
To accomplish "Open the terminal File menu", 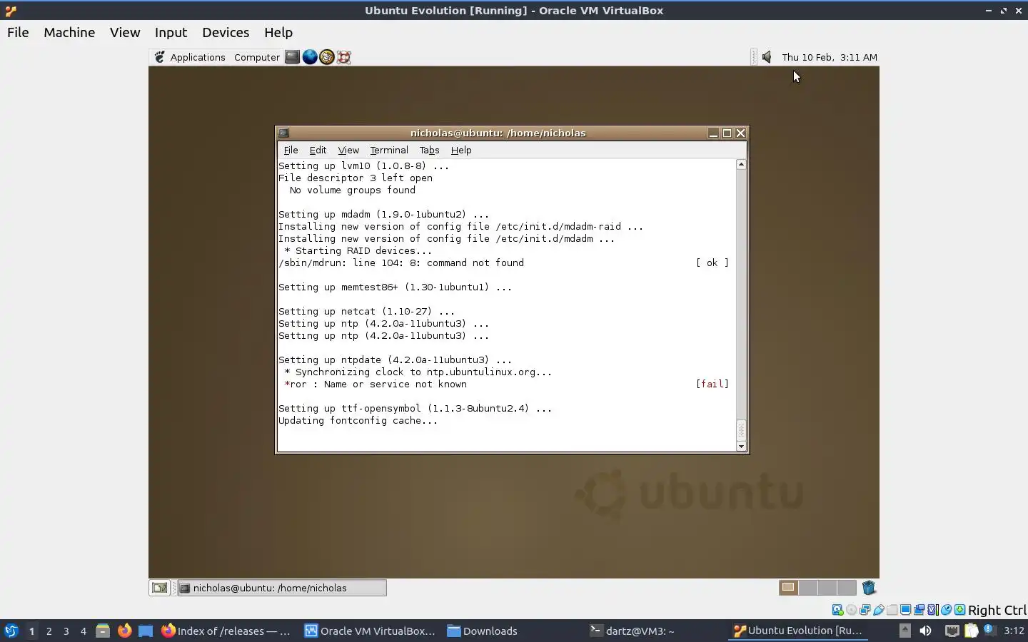I will 291,150.
